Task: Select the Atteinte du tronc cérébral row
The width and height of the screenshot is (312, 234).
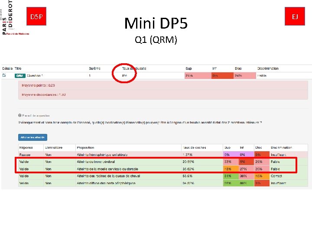Action: click(163, 162)
